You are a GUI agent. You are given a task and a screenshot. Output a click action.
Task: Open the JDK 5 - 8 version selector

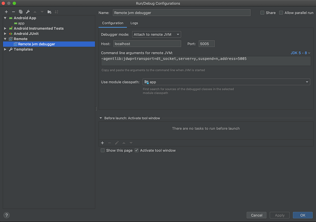(x=300, y=53)
